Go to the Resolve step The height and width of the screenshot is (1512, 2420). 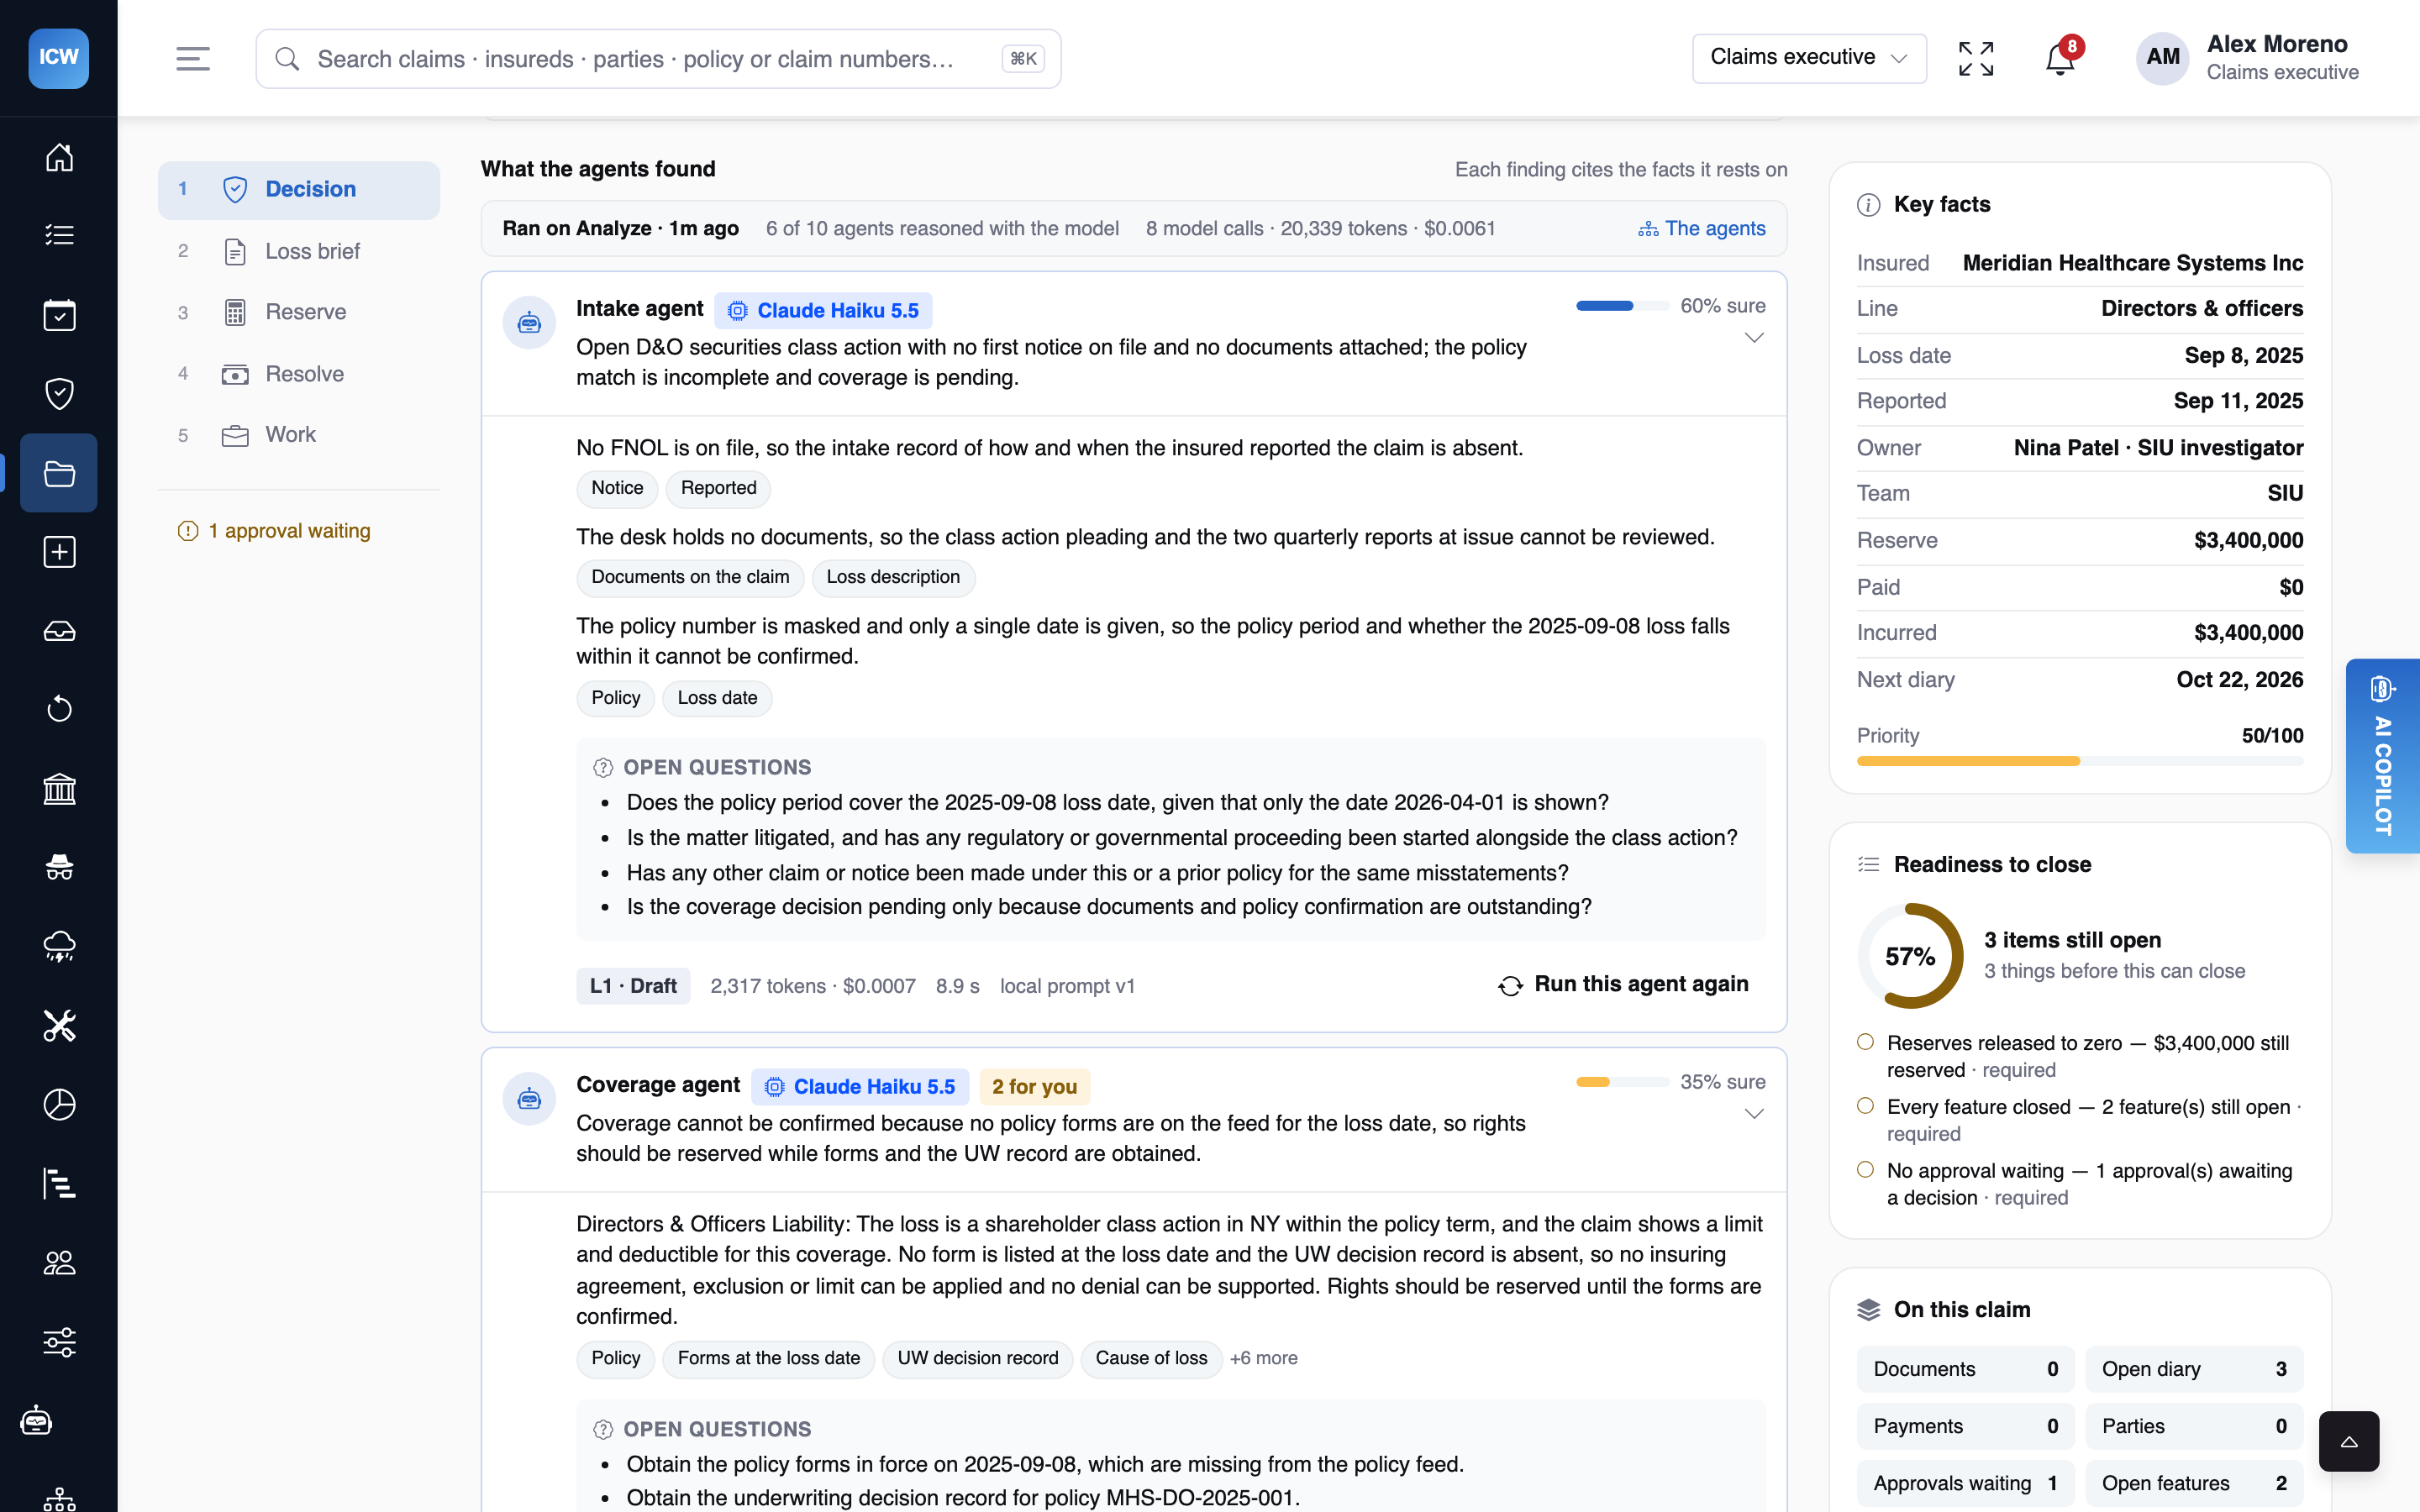(x=299, y=374)
